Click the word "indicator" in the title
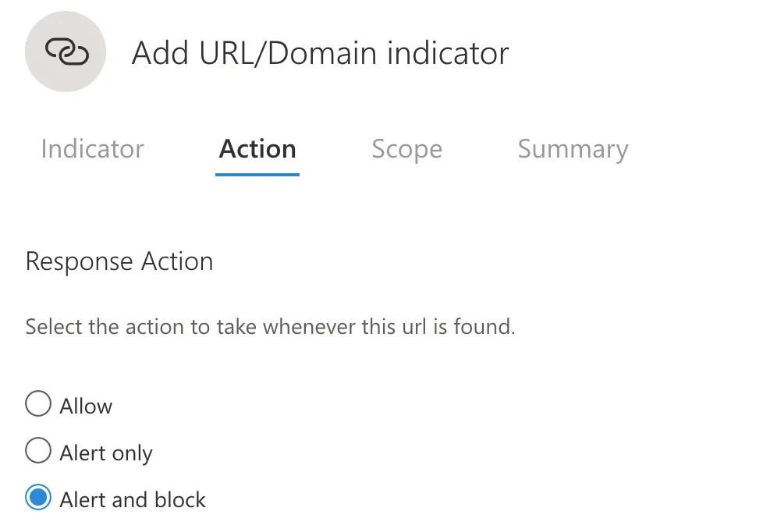This screenshot has width=763, height=529. tap(449, 53)
